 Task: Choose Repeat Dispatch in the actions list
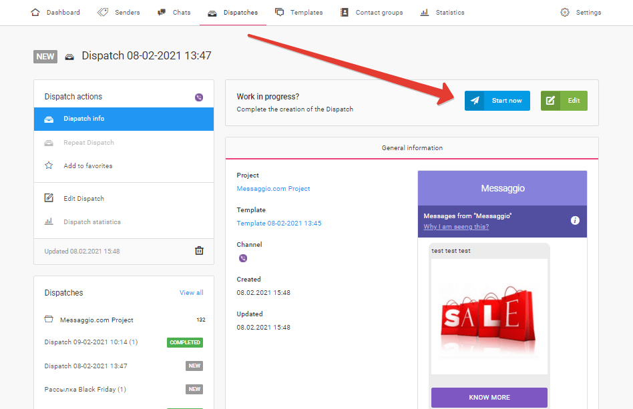coord(124,143)
